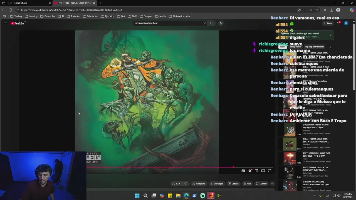
Task: Open more actions ellipsis below video
Action: click(x=273, y=184)
